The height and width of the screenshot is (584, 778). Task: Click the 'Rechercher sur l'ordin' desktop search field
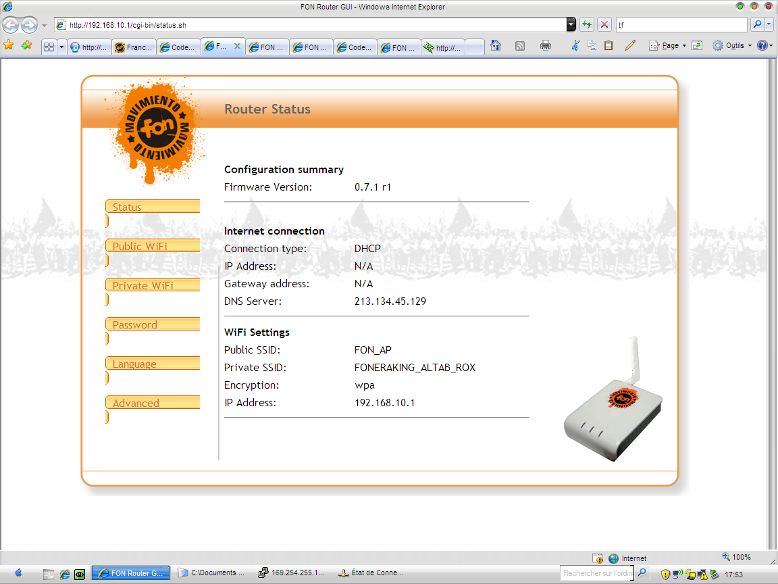[598, 573]
